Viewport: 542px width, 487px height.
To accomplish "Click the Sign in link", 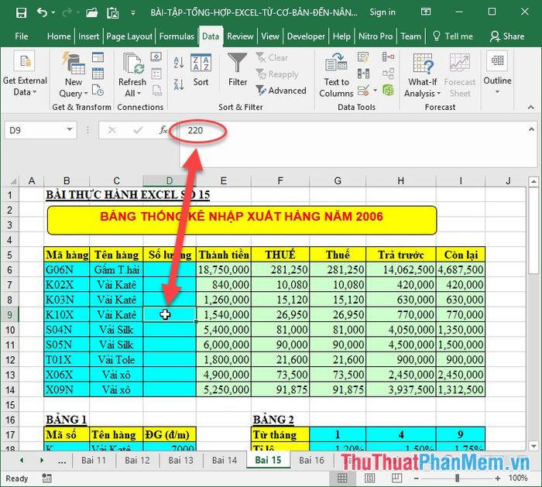I will pyautogui.click(x=382, y=12).
